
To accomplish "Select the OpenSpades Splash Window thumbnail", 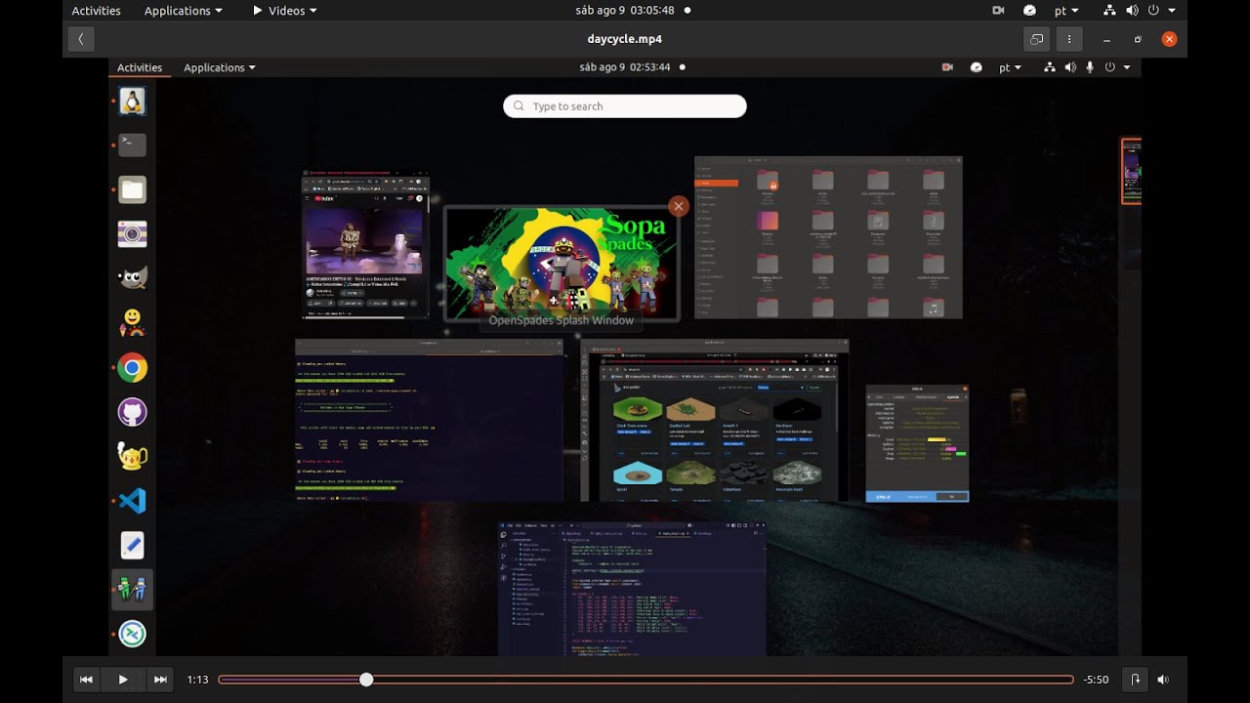I will [x=562, y=263].
